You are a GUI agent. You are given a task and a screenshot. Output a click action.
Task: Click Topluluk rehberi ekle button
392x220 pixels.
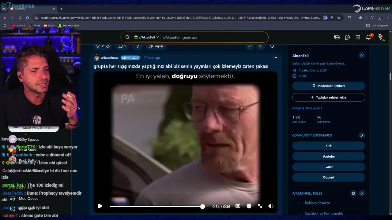pos(329,97)
